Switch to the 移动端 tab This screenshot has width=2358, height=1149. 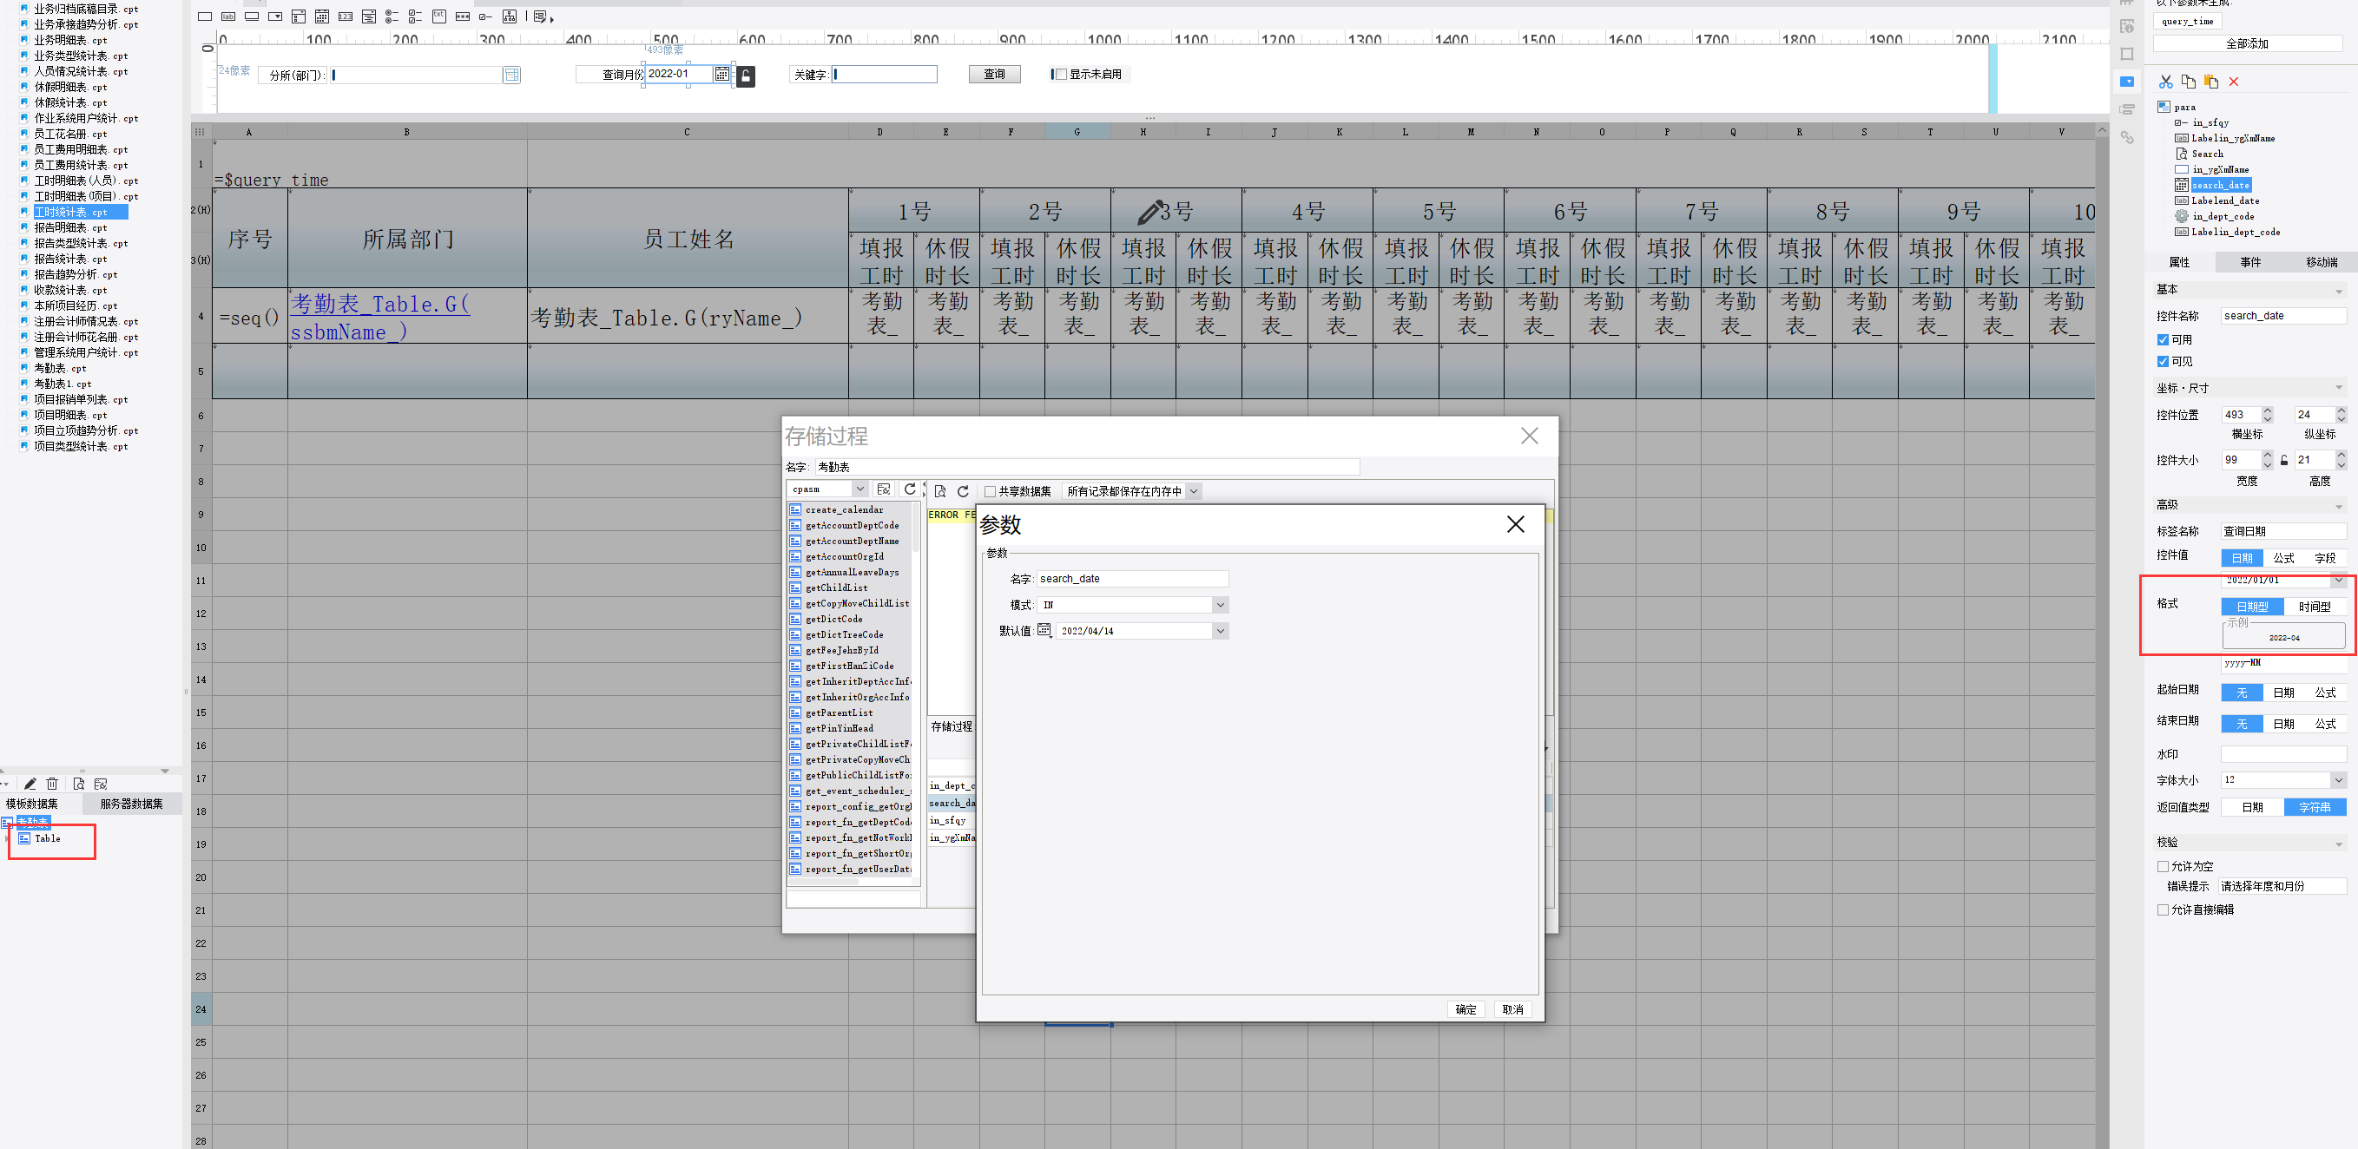[2322, 261]
